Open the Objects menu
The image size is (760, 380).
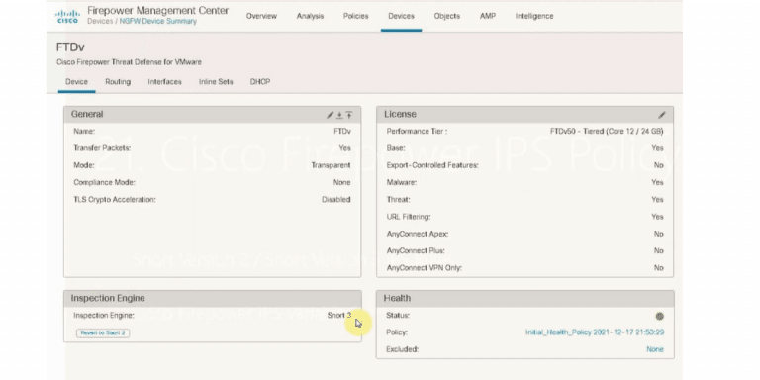tap(447, 16)
